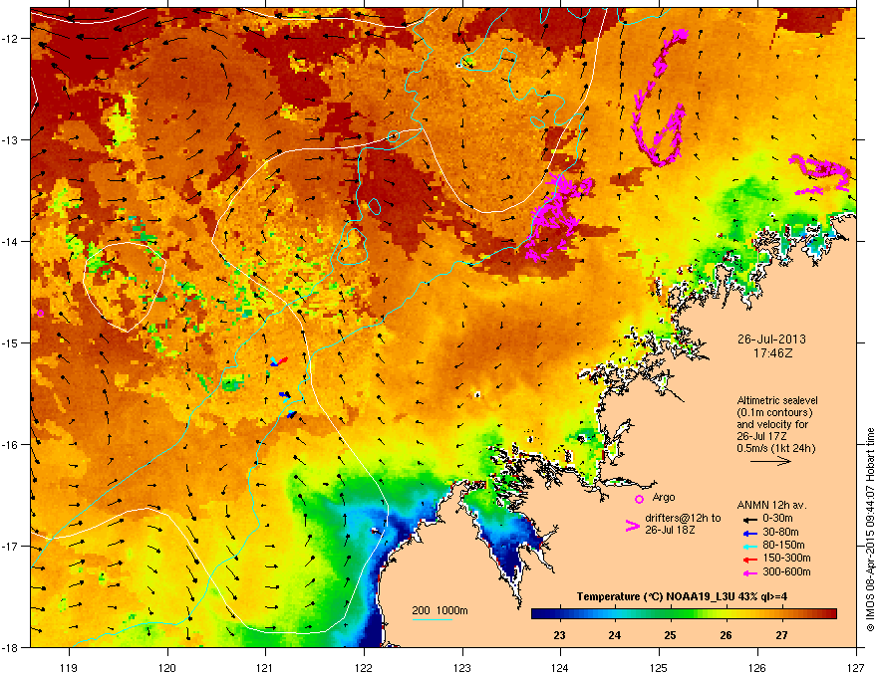This screenshot has height=677, width=877.
Task: Click the magenta drifters arrowhead legend symbol
Action: click(x=632, y=526)
